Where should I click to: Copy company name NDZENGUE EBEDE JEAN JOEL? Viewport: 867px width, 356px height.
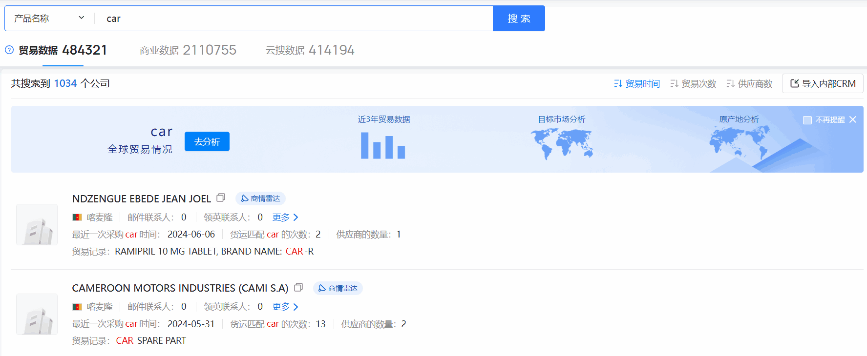[x=221, y=198]
